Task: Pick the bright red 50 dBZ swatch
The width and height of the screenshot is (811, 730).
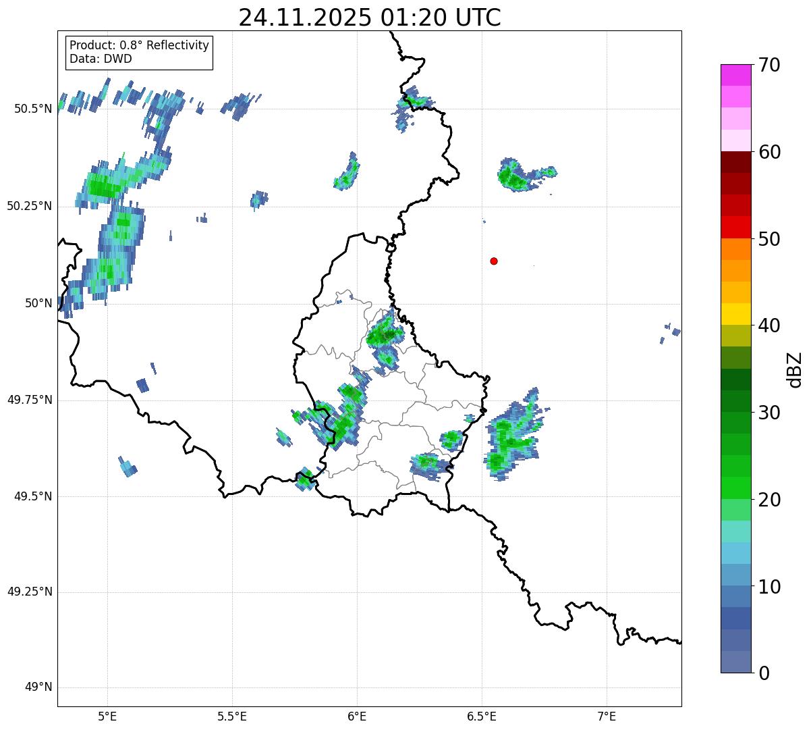Action: pyautogui.click(x=736, y=228)
